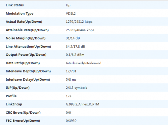168x125 pixels.
Task: Select the Interleave Delay value 5/8 ms
Action: 71,80
